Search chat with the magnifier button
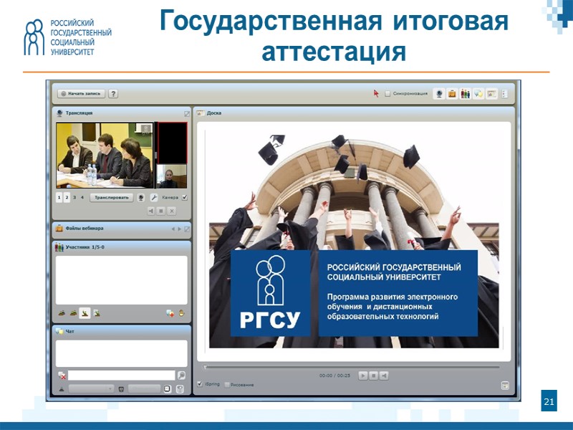The image size is (573, 430). [x=181, y=375]
